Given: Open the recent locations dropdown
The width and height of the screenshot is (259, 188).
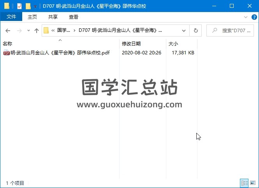Looking at the screenshot, I should tap(28, 31).
